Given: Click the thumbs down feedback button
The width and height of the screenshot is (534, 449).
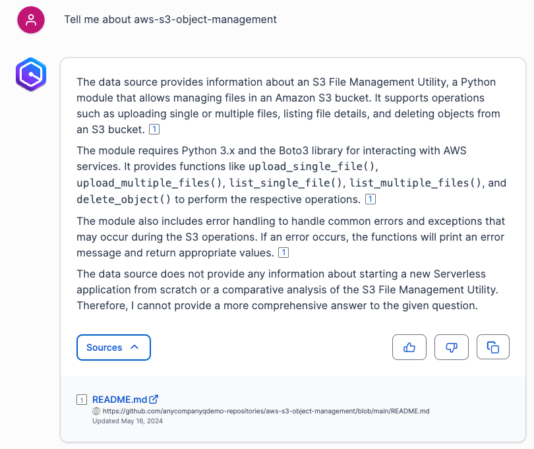Looking at the screenshot, I should coord(451,347).
